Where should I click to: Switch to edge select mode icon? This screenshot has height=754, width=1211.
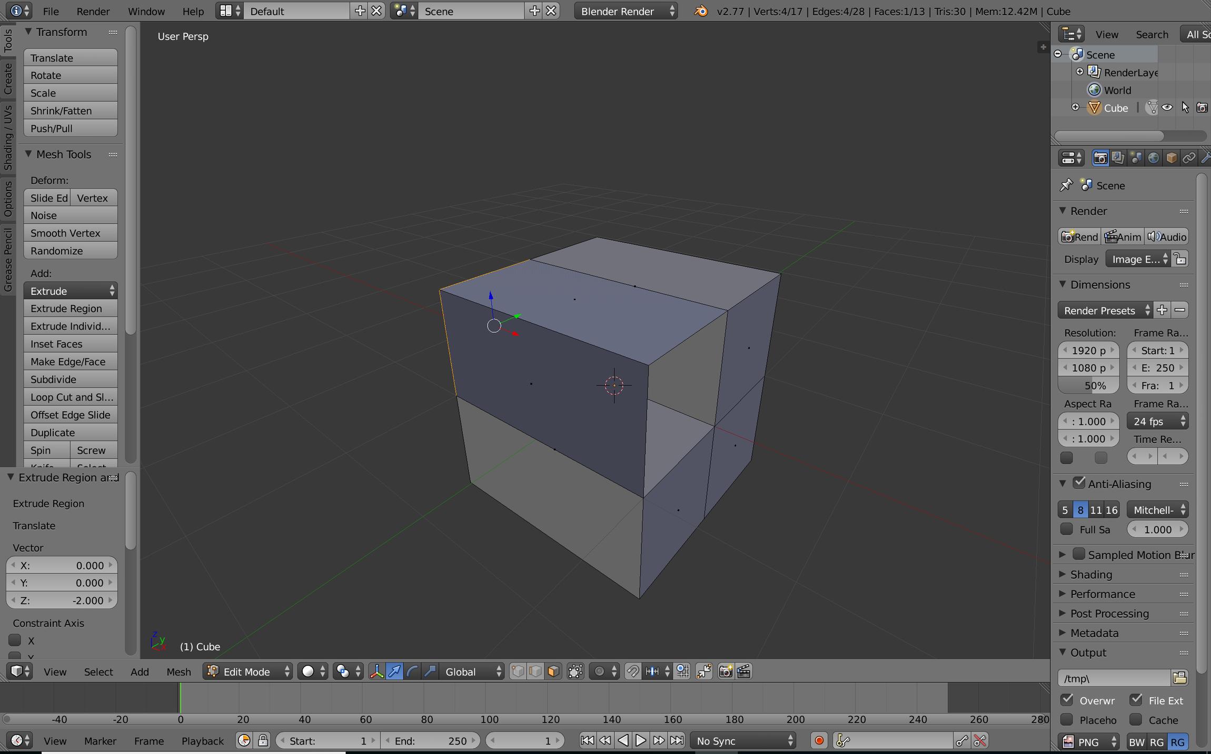(535, 671)
